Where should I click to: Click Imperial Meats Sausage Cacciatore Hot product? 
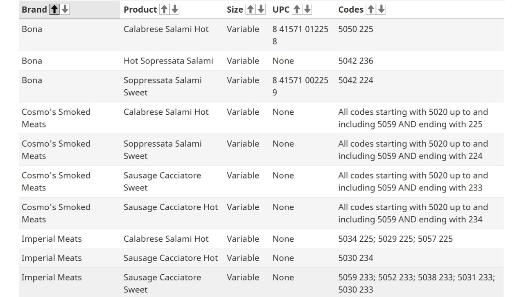point(171,258)
